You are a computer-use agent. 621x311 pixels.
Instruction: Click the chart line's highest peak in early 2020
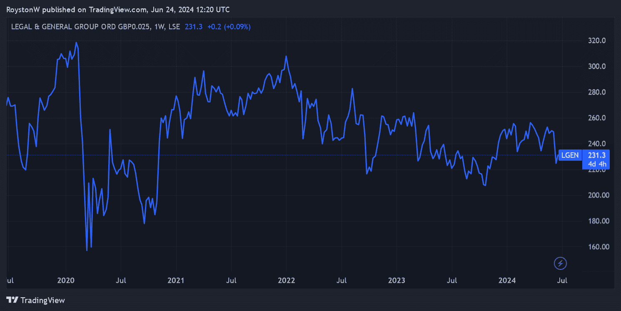[76, 42]
